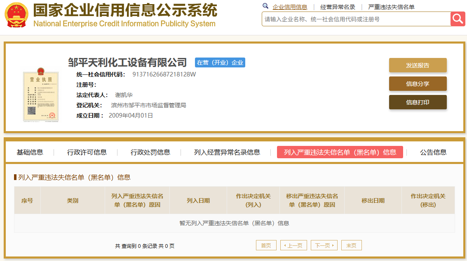Click the national emblem logo
The height and width of the screenshot is (261, 467).
click(16, 15)
